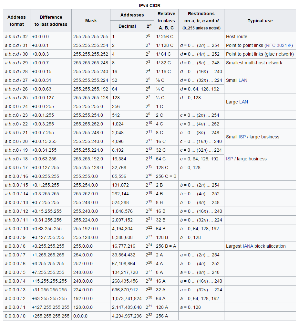Image resolution: width=299 pixels, height=324 pixels.
Task: Select the 'Smallest multi-host network' cell
Action: pyautogui.click(x=254, y=63)
